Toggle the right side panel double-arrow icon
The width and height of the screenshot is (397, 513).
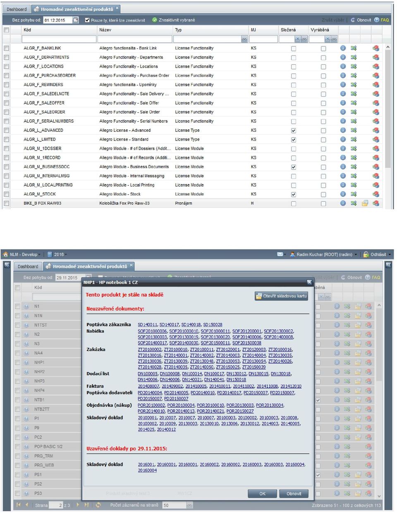point(388,265)
